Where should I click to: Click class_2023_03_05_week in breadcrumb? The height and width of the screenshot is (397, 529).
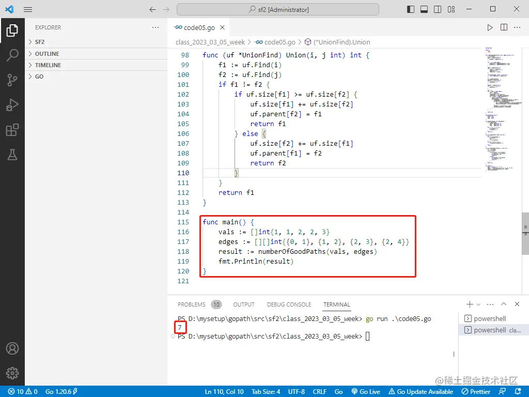click(x=210, y=42)
